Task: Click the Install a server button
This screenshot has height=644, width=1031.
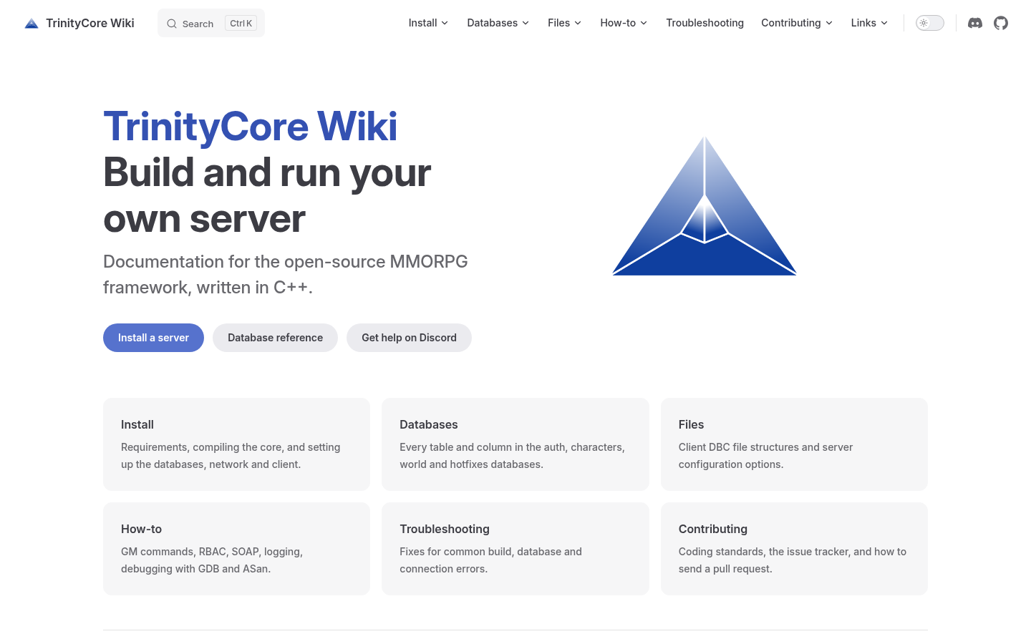Action: click(x=153, y=338)
